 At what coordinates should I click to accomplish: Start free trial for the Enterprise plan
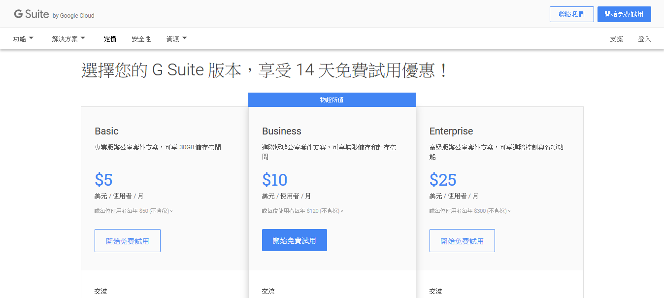[462, 241]
